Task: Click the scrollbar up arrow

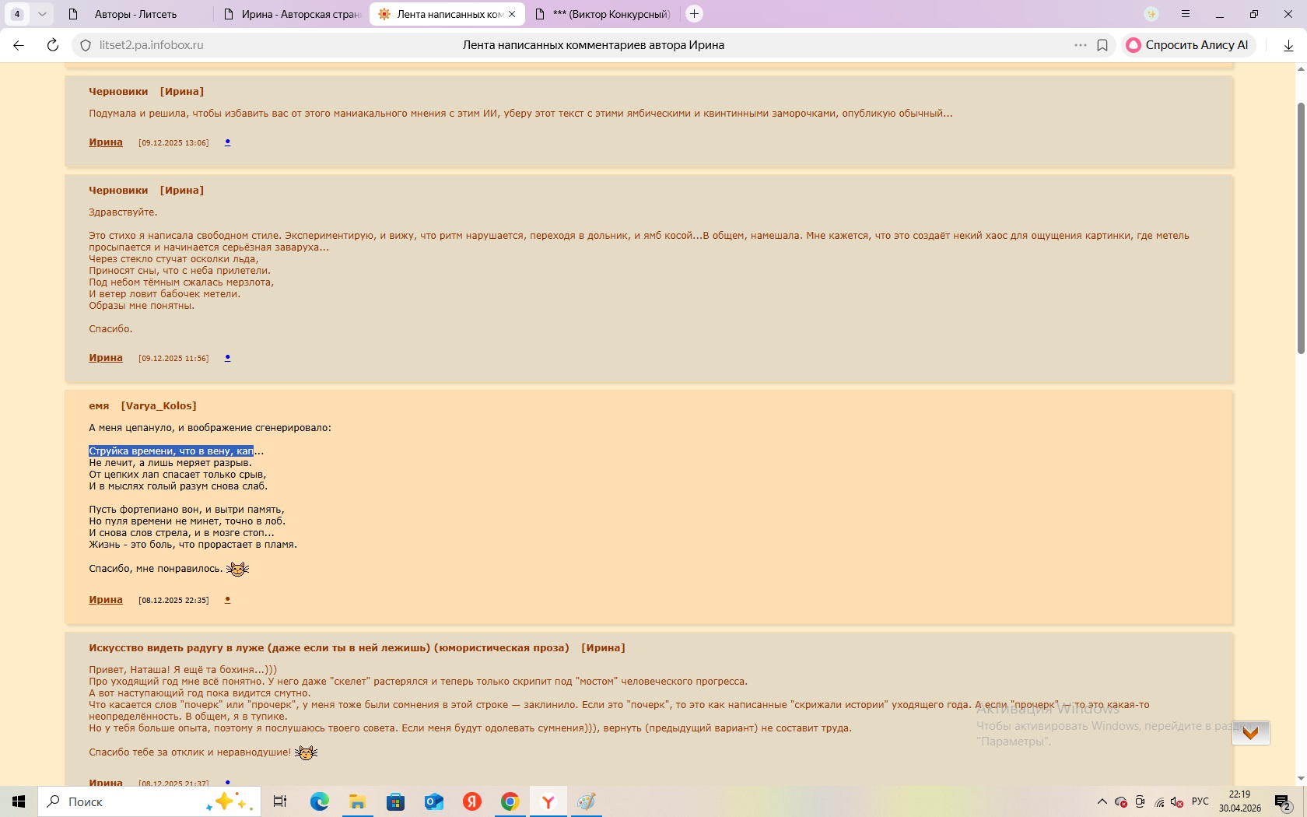Action: [1300, 69]
